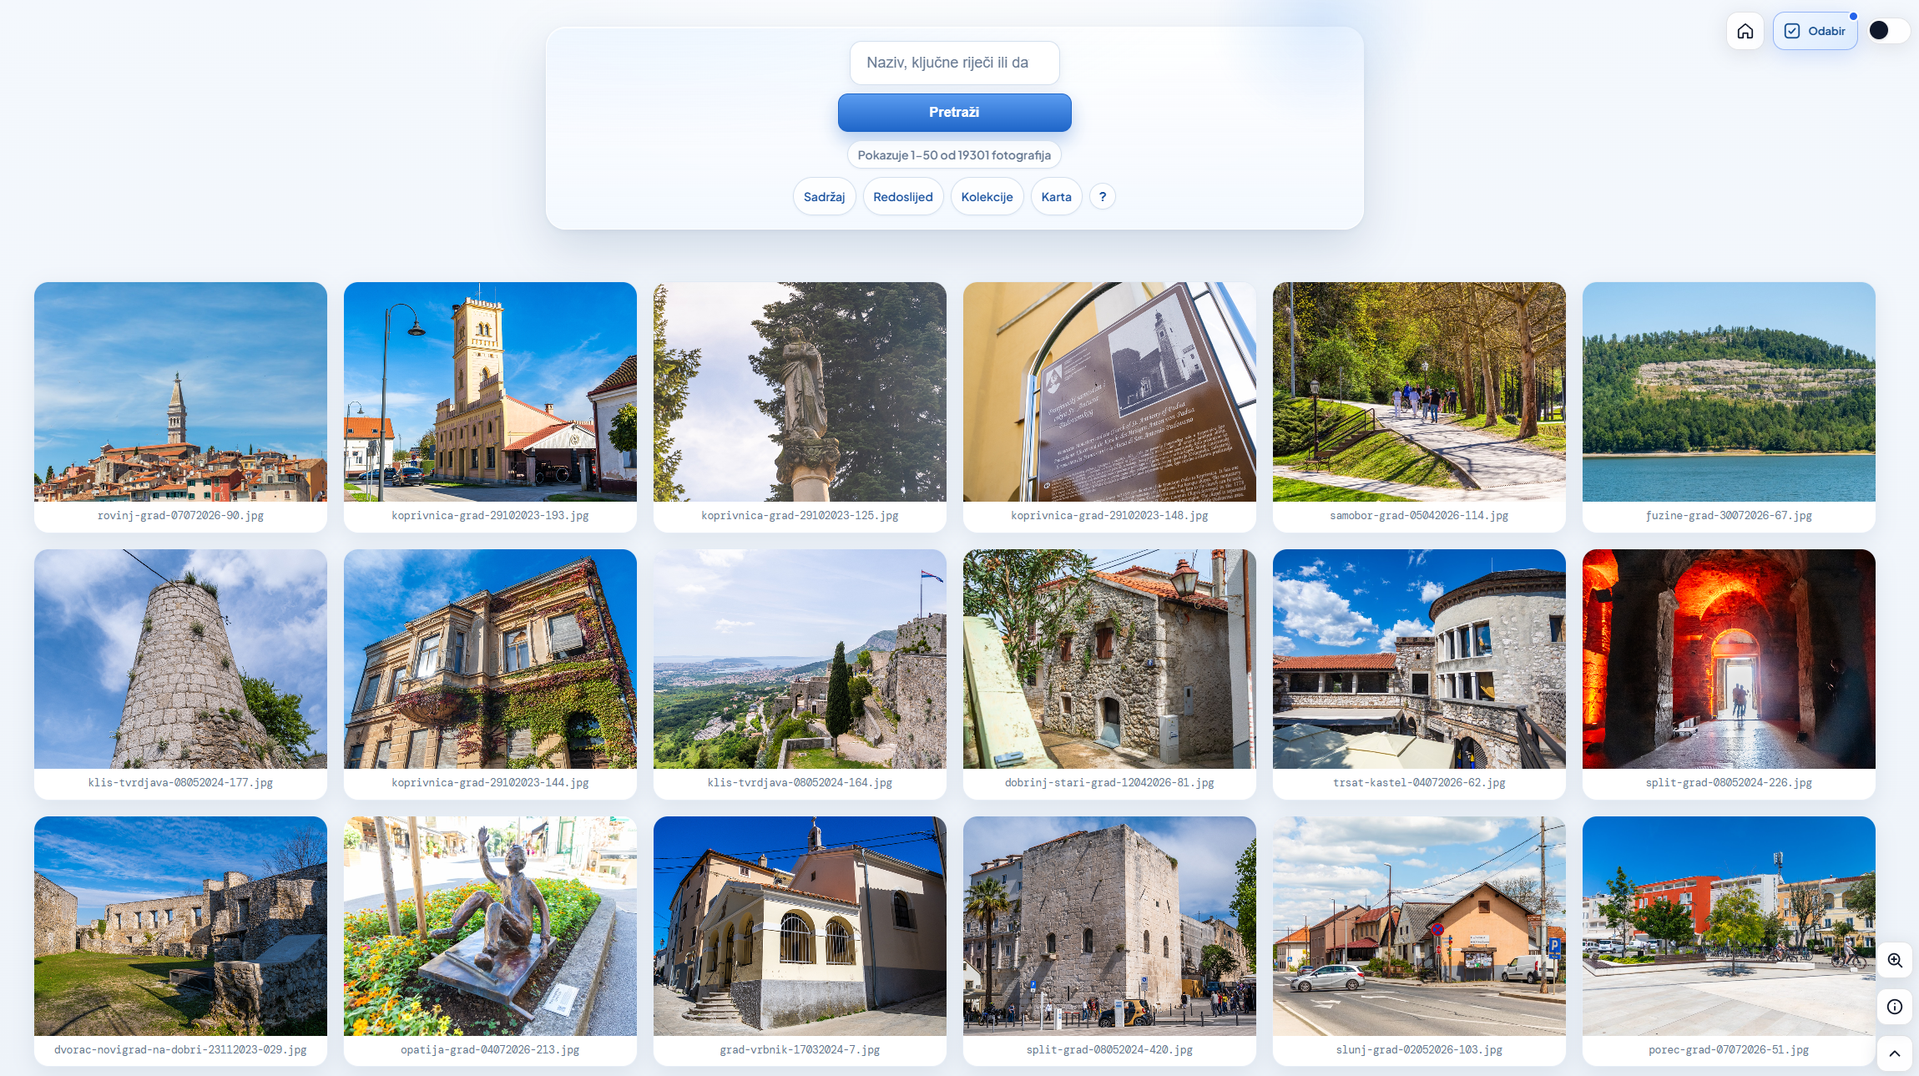Viewport: 1919px width, 1076px height.
Task: Open klis-tvrdjava-08052024-177.jpg tower photo
Action: click(x=180, y=659)
